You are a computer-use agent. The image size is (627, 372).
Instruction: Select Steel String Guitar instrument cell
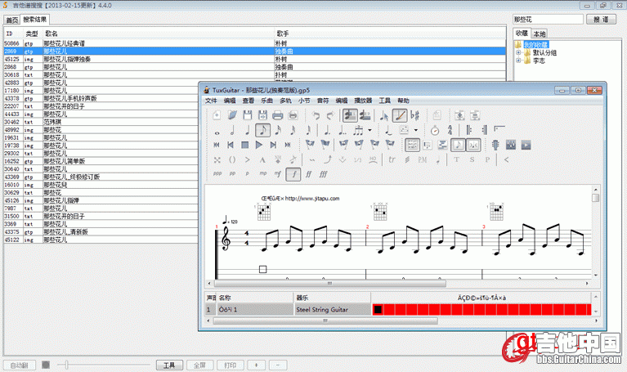332,309
